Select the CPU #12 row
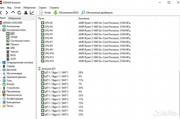 pyautogui.click(x=86, y=61)
